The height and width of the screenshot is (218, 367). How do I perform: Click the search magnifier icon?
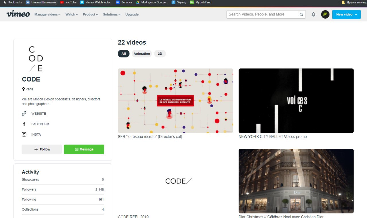tap(301, 14)
